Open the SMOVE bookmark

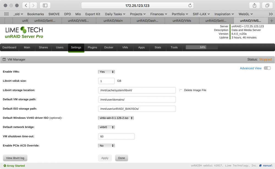point(54,14)
